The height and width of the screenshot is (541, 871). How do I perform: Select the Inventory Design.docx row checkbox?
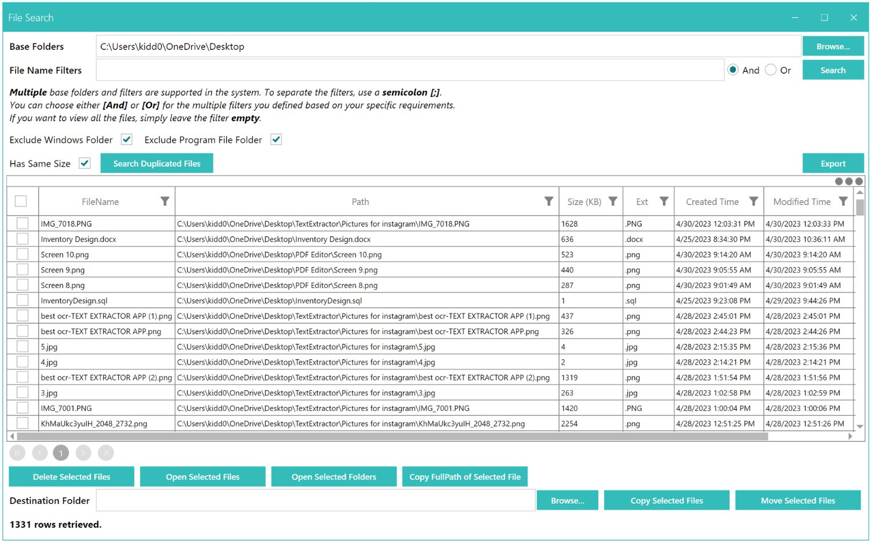click(x=23, y=239)
